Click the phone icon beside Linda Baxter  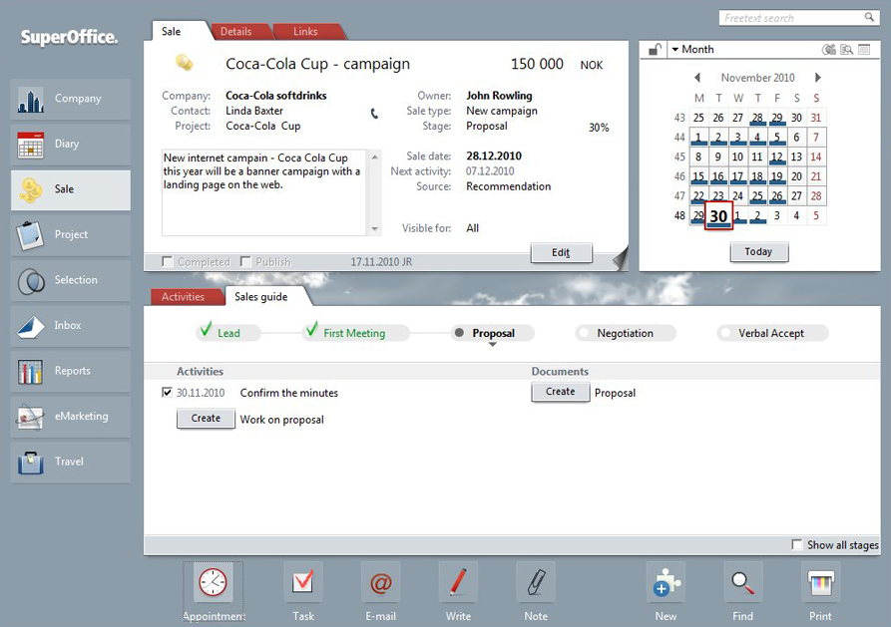pos(374,114)
